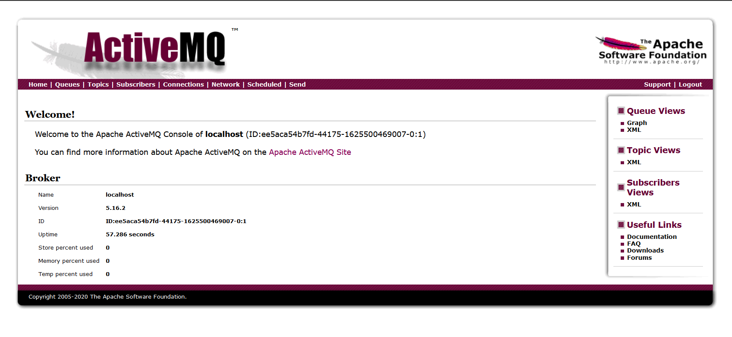The image size is (732, 337).
Task: Open the Network navigation item
Action: point(226,84)
